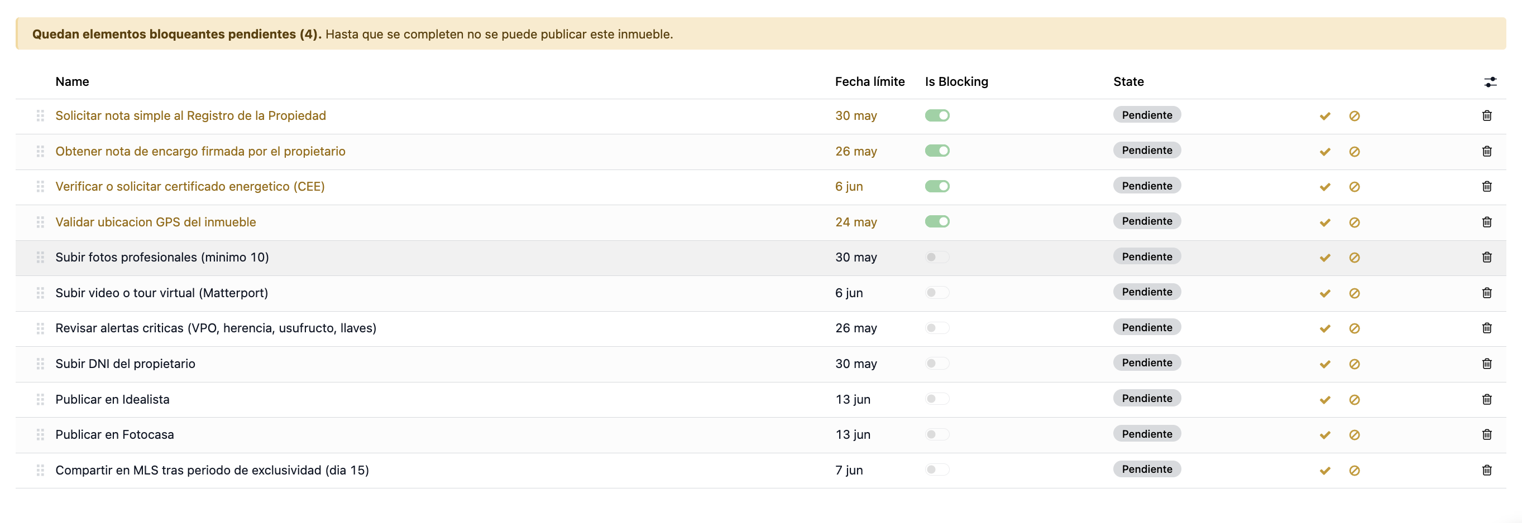Cancel 'Subir DNI del propietario' task
The width and height of the screenshot is (1522, 523).
tap(1354, 364)
